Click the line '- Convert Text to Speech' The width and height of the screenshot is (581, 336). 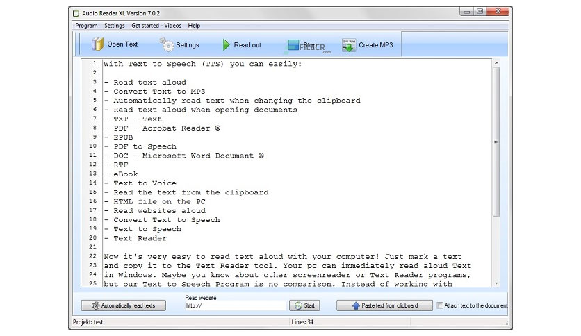point(162,220)
